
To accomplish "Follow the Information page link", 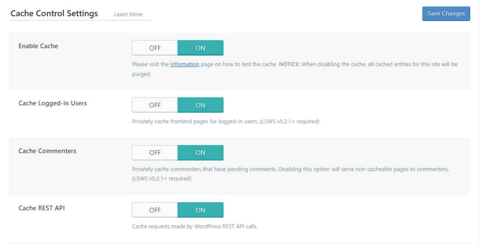I will [185, 64].
